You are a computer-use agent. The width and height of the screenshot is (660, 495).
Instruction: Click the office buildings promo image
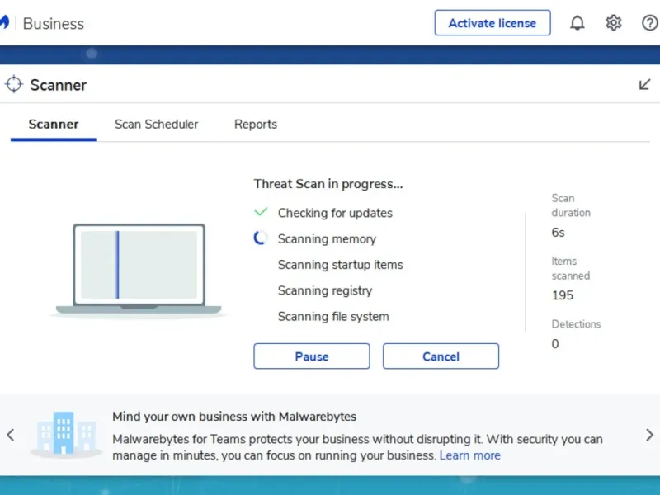click(66, 435)
